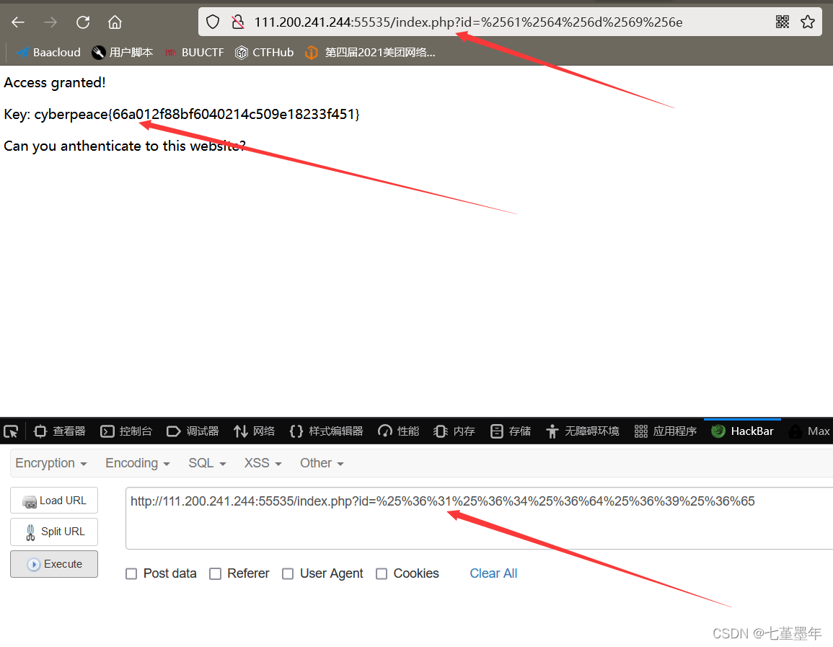Viewport: 833px width, 647px height.
Task: Click the 'Access granted!' text
Action: tap(55, 83)
